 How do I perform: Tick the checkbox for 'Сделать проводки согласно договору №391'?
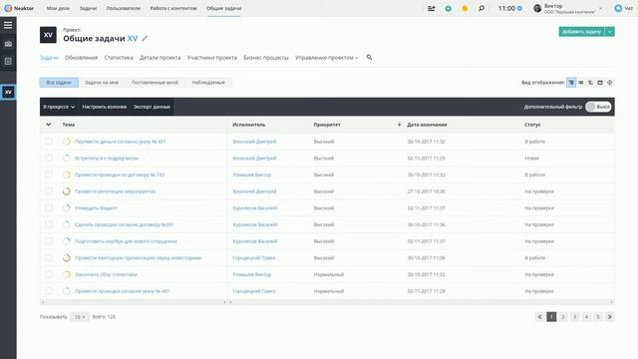point(49,224)
